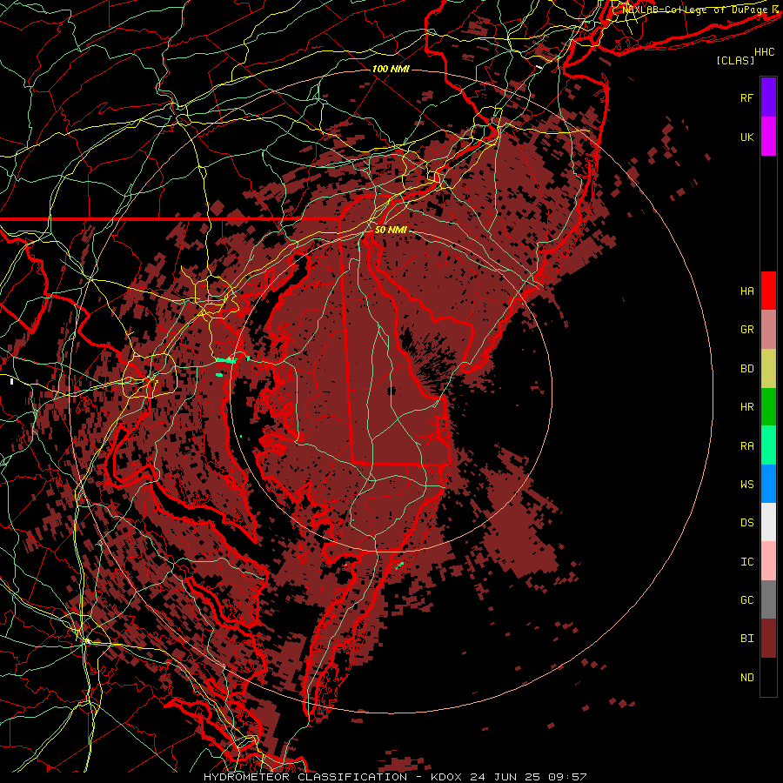Select the BI dark red legend swatch
Viewport: 783px width, 783px height.
pos(768,639)
